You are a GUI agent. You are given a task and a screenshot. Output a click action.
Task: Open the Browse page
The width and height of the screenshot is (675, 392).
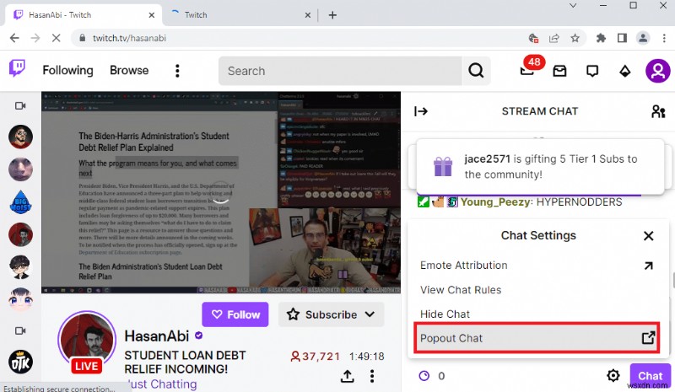pos(129,70)
